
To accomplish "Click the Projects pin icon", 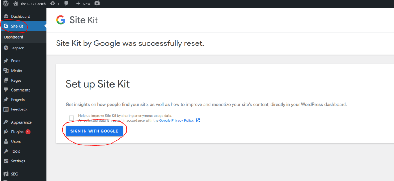I will (6, 100).
